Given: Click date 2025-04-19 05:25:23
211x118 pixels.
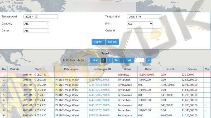Looking at the screenshot, I should 35,80.
